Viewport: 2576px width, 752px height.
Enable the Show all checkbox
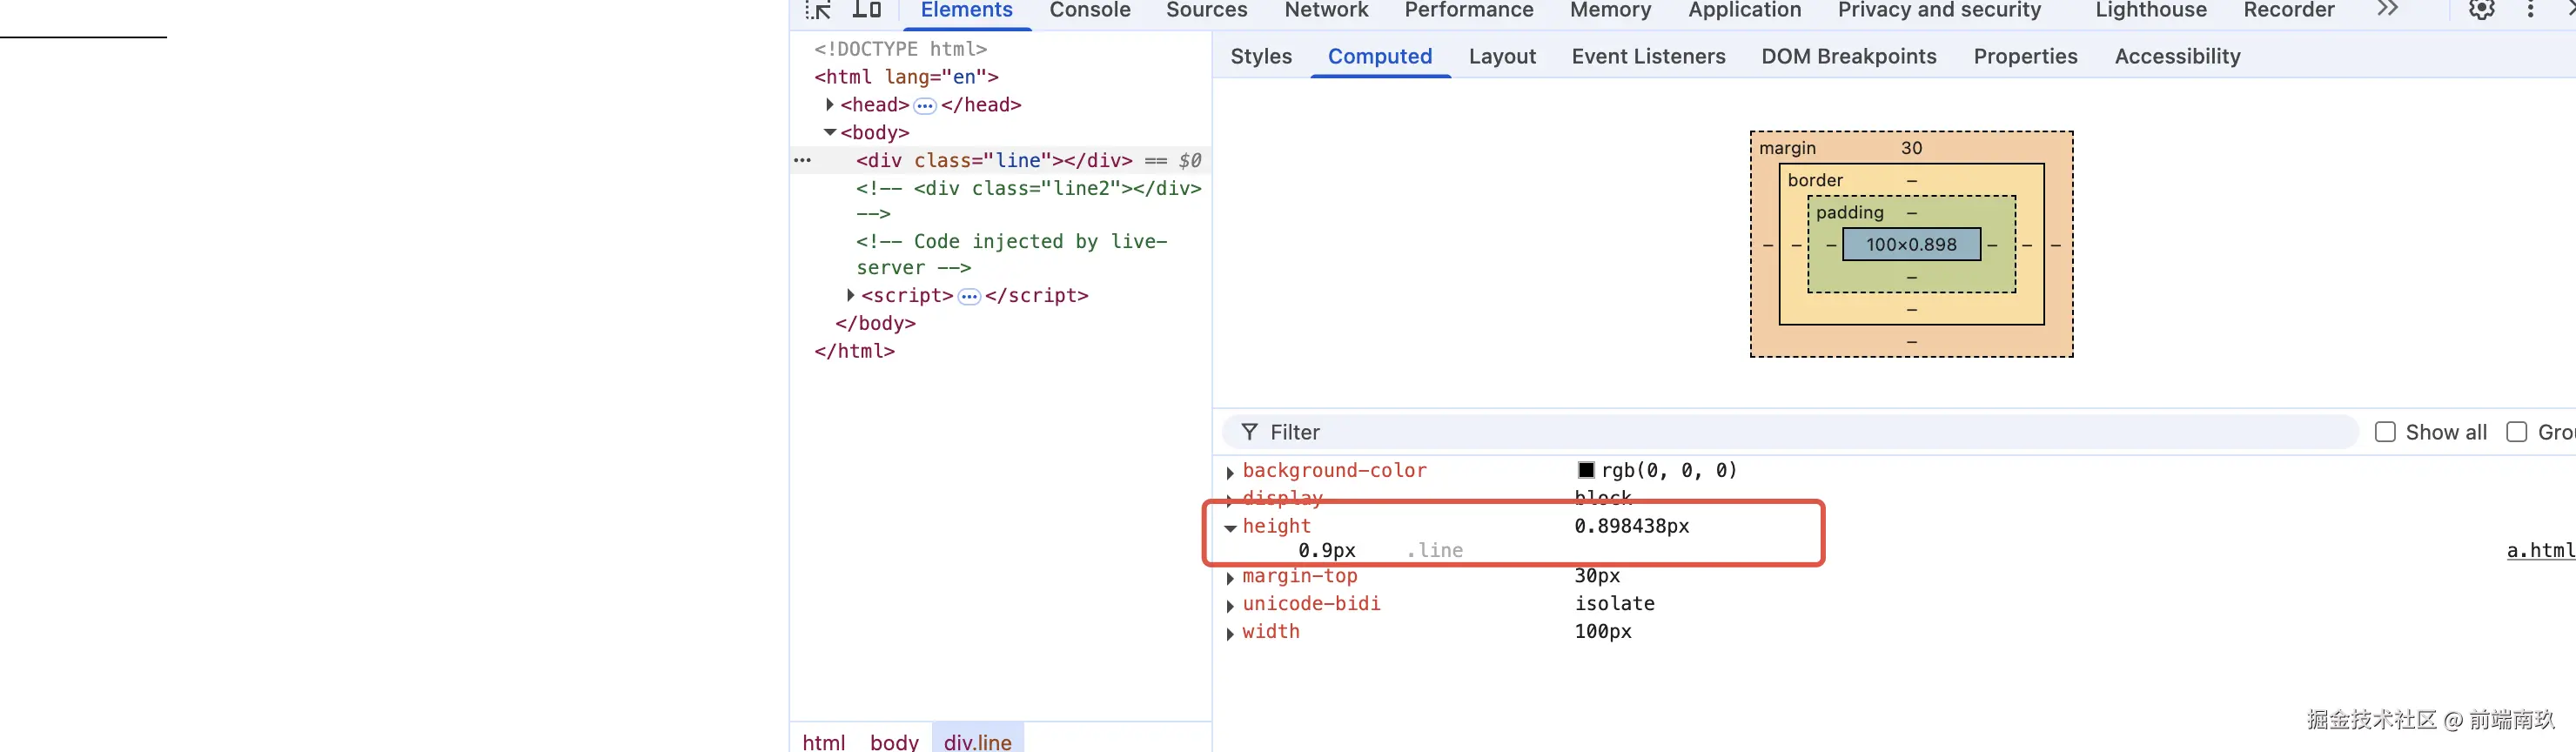[2385, 432]
